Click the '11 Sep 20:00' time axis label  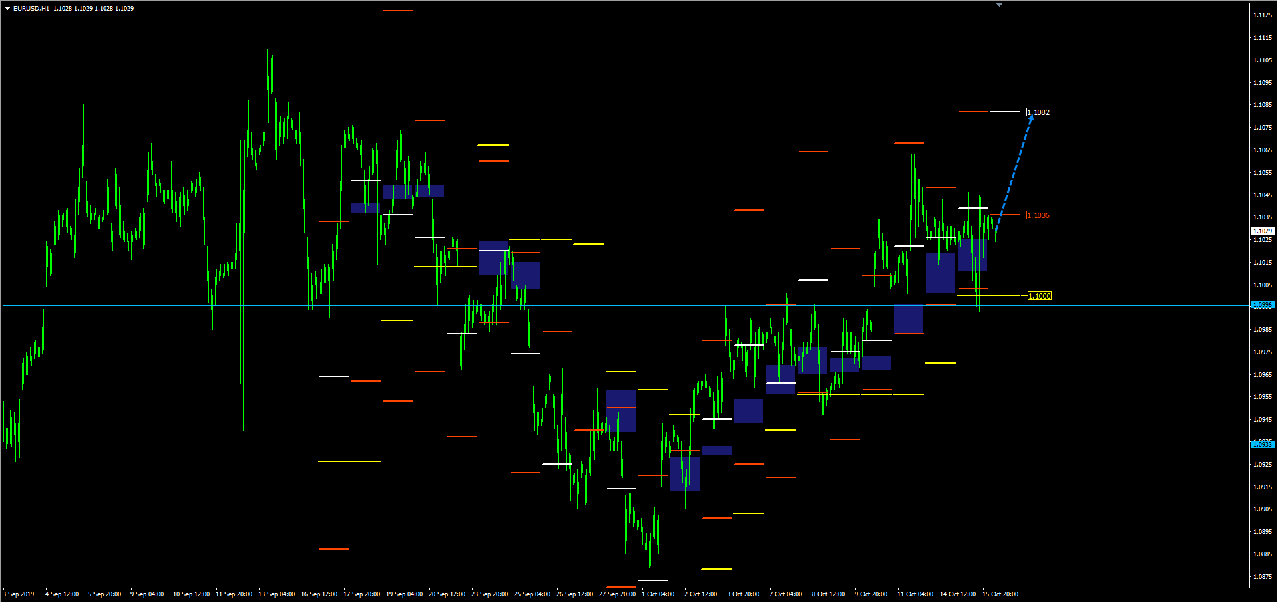(x=234, y=594)
